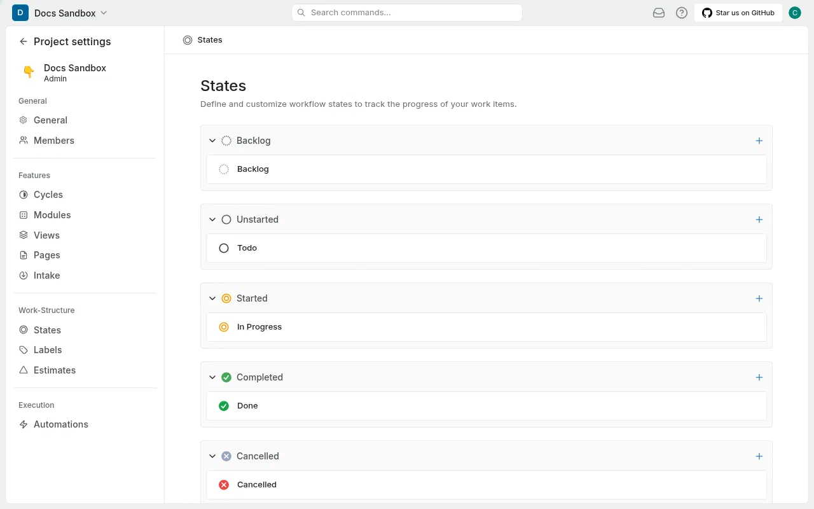Select the Done state row
This screenshot has height=509, width=814.
(x=486, y=406)
